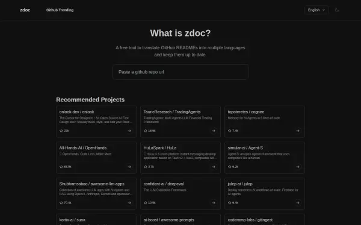Viewport: 361px width, 225px height.
Task: Open the kortix-ai / suna project title
Action: click(72, 220)
